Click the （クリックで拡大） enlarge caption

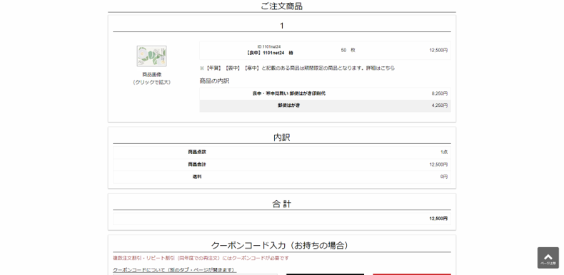point(152,82)
